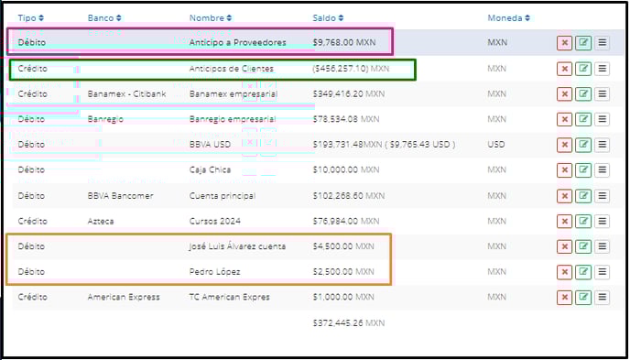Delete the Banregio empresarial account
Viewport: 630px width, 360px height.
pyautogui.click(x=564, y=119)
